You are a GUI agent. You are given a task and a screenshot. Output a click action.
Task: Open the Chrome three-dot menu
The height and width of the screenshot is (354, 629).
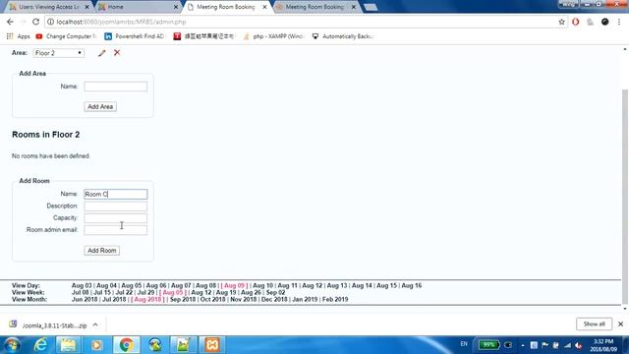coord(620,22)
